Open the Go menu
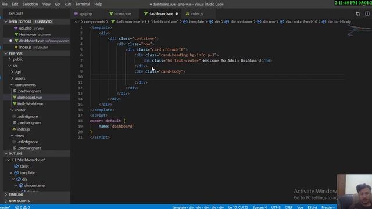Viewport: 372px width, 209px height. coord(57,4)
